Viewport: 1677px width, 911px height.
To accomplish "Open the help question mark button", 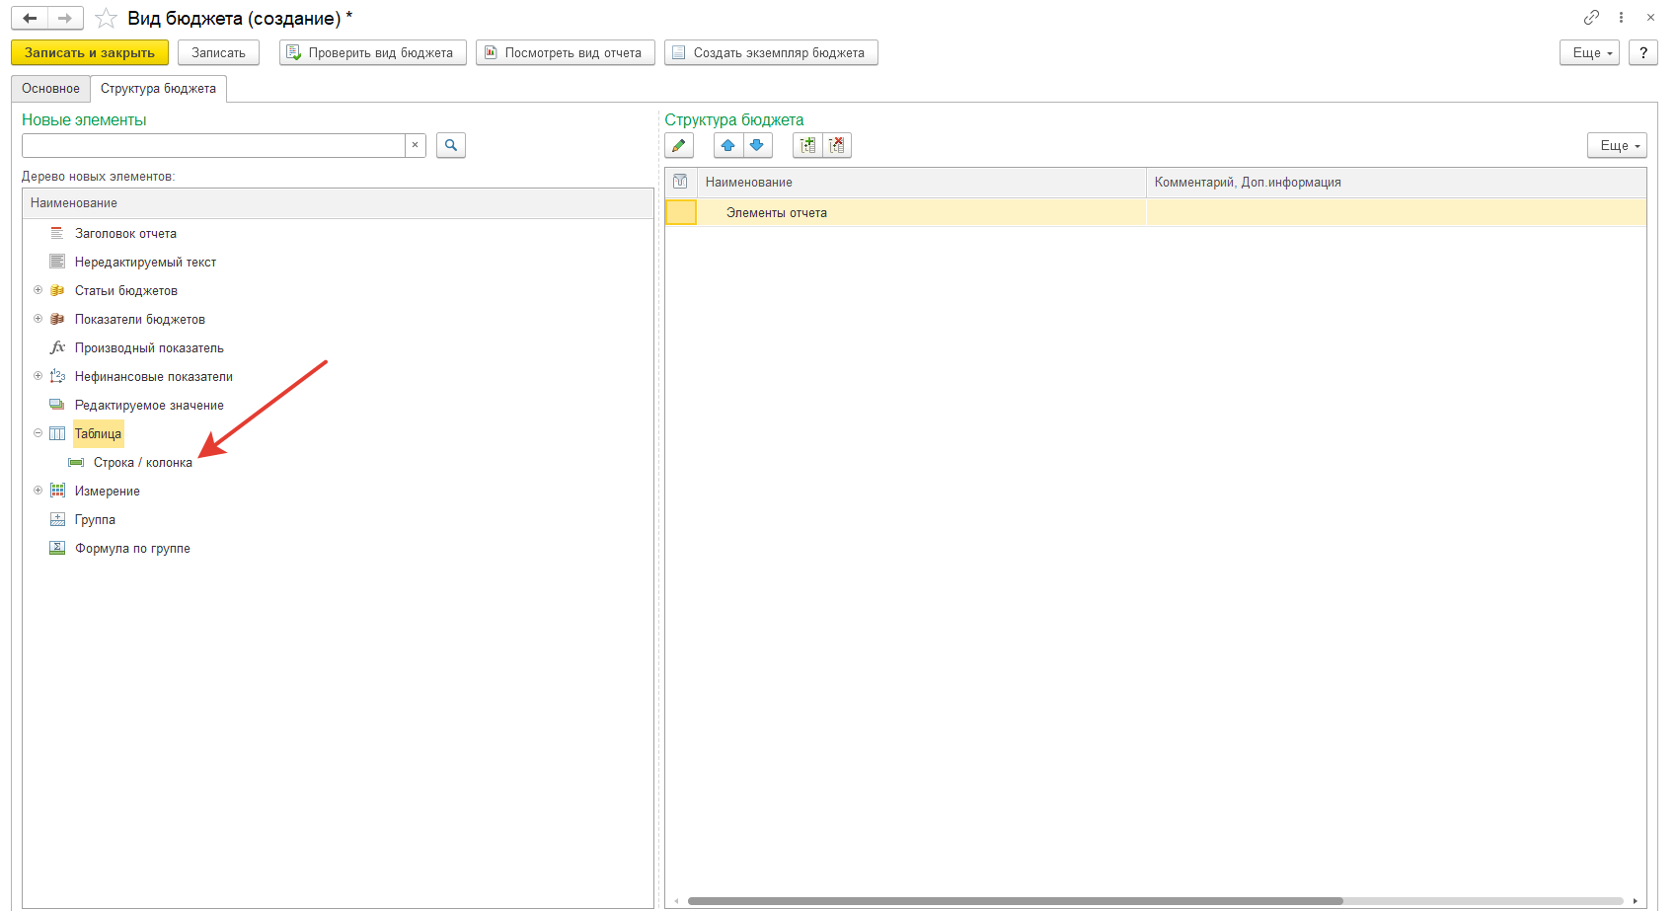I will tap(1642, 53).
